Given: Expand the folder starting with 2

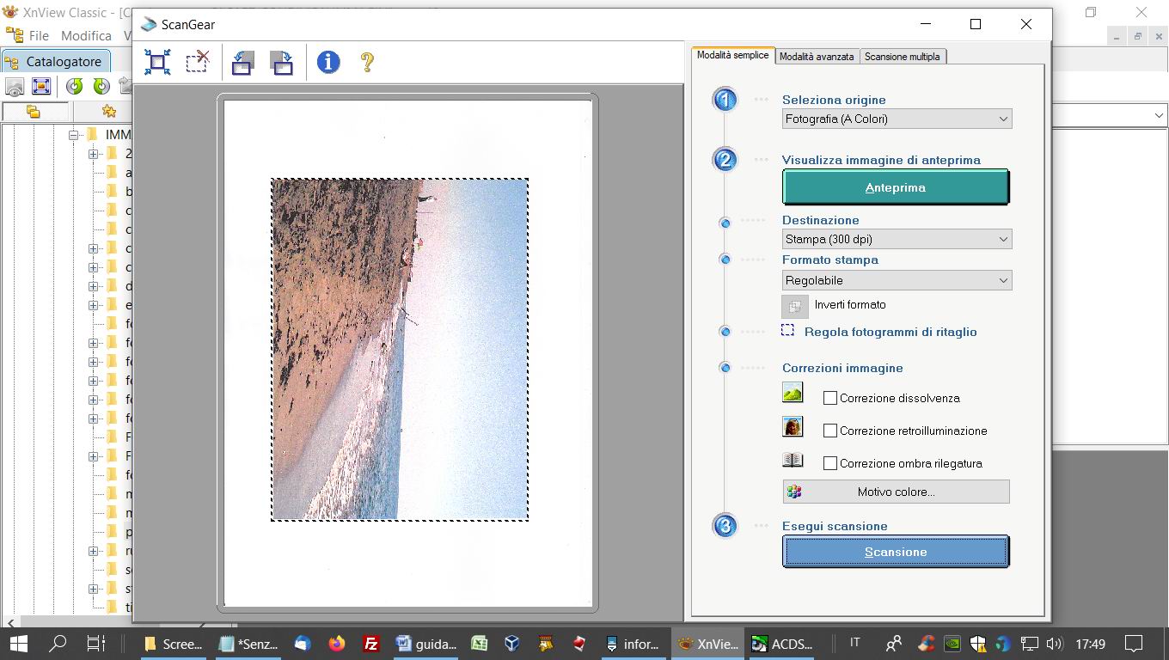Looking at the screenshot, I should click(x=94, y=154).
